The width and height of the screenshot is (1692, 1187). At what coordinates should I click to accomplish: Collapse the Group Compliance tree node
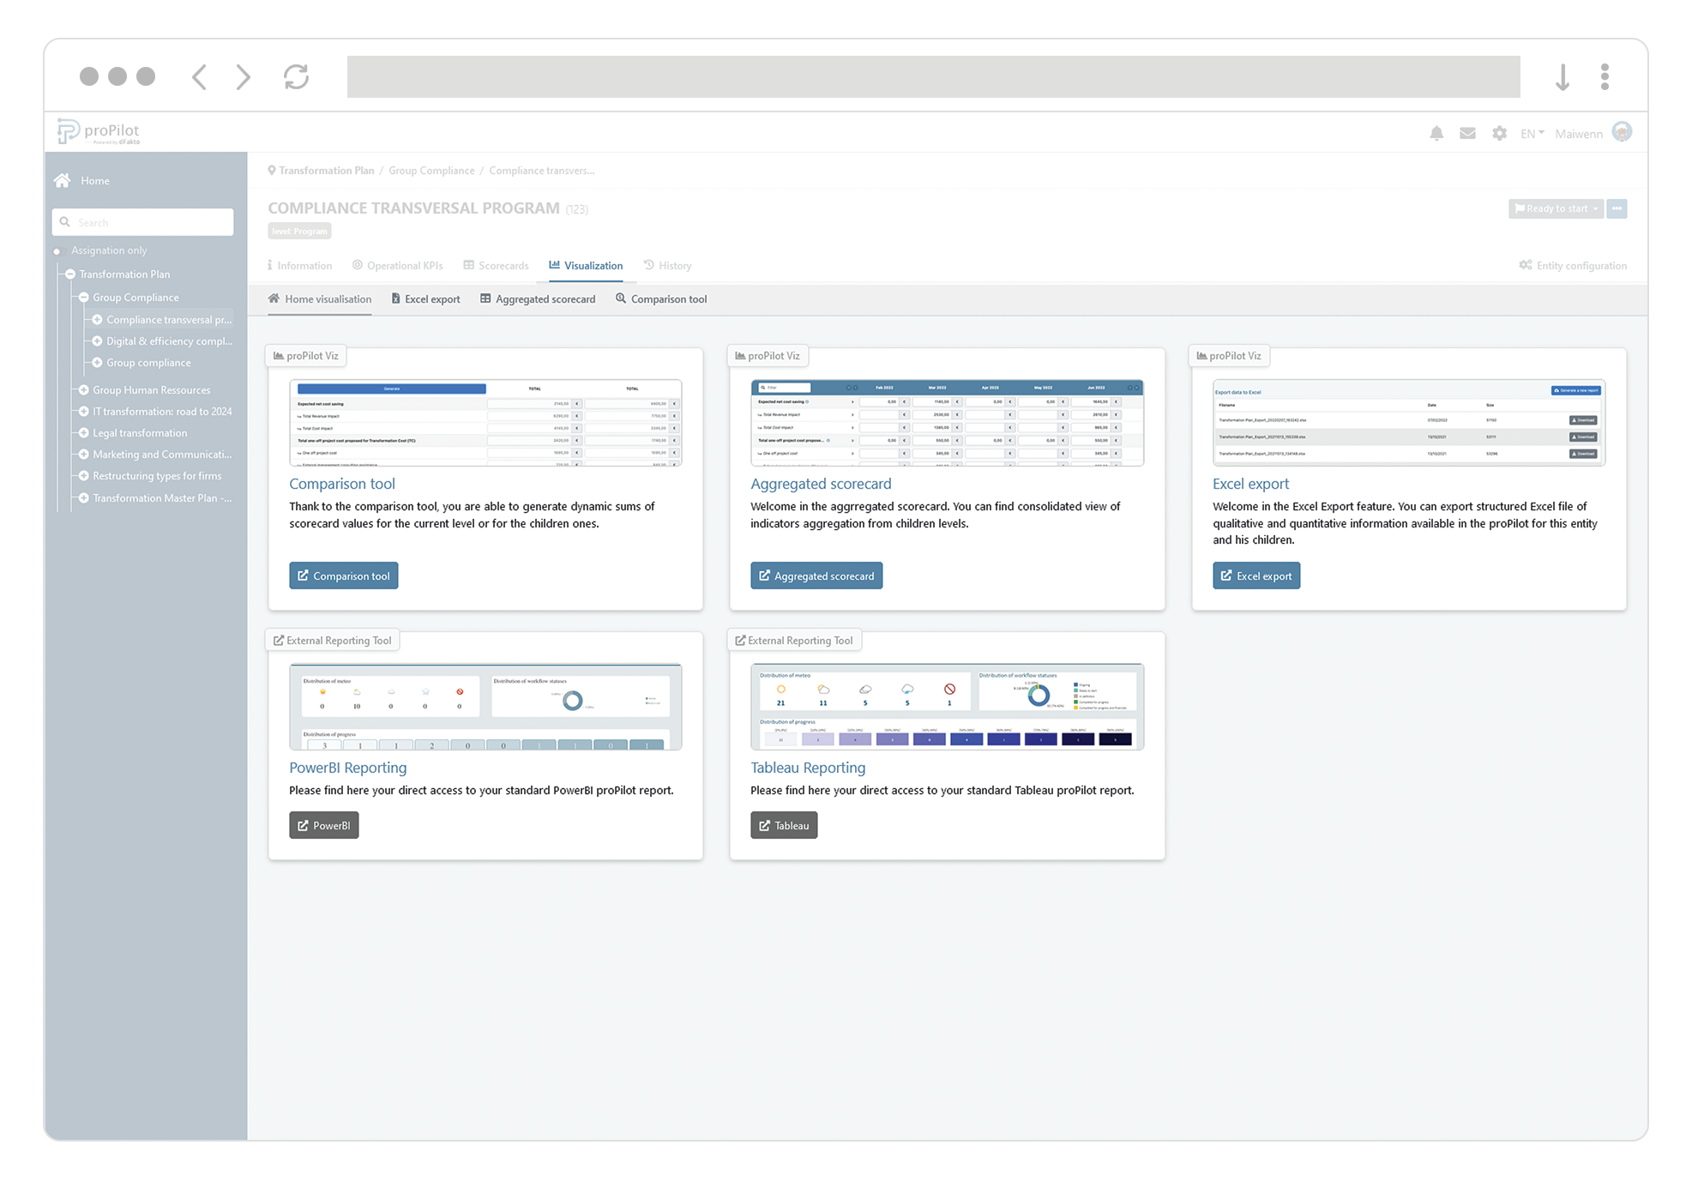(84, 298)
